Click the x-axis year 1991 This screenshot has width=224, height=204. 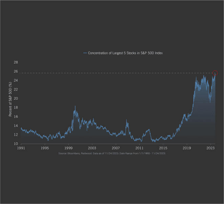(x=21, y=148)
